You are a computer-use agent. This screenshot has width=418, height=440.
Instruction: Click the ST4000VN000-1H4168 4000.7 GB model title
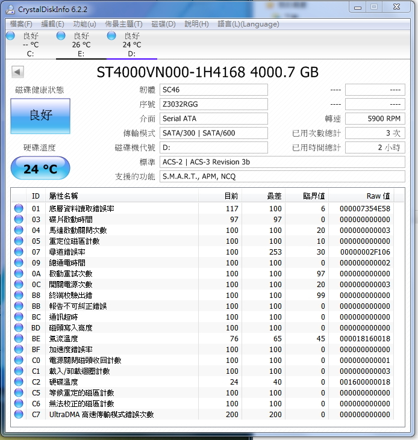point(207,72)
